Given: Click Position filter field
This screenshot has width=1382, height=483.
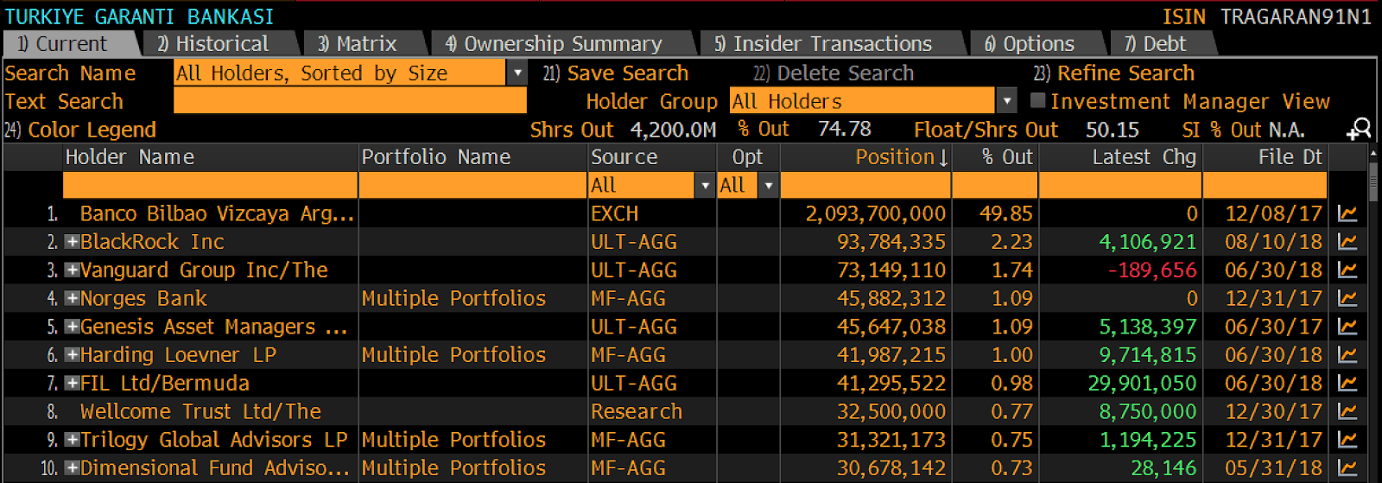Looking at the screenshot, I should point(865,185).
